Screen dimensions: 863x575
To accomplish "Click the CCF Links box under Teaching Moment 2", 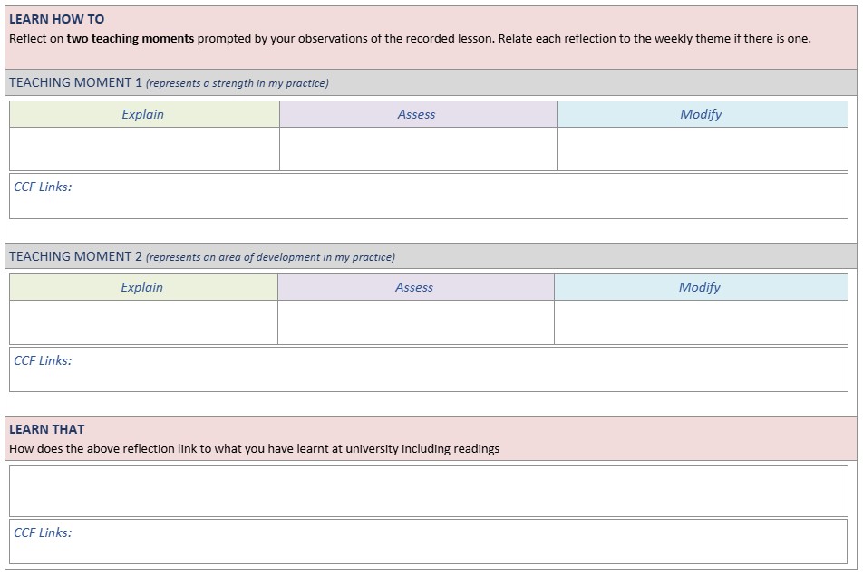I will point(429,369).
